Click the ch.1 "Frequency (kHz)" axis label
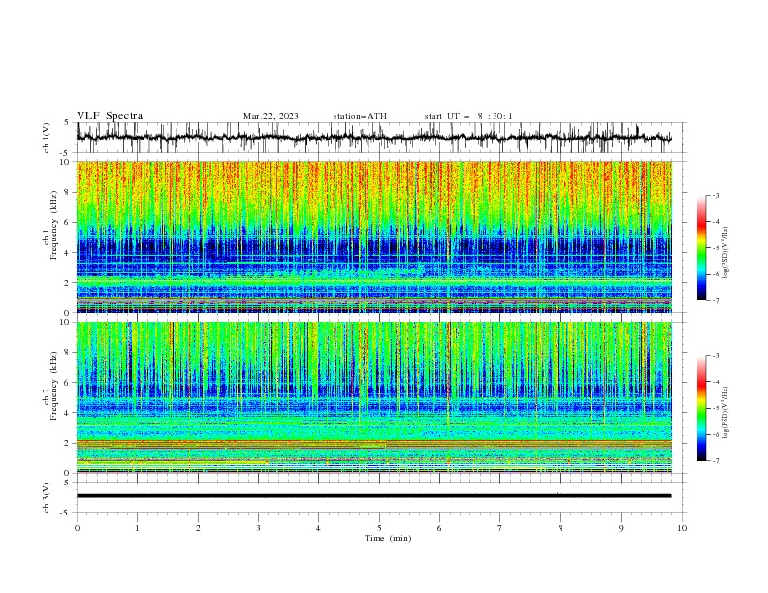The height and width of the screenshot is (593, 768). (x=53, y=226)
